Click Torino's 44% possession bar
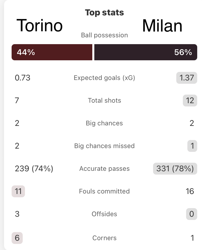This screenshot has height=250, width=202. click(52, 52)
